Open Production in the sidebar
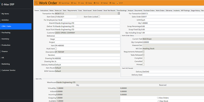The height and width of the screenshot is (102, 204). 6,45
